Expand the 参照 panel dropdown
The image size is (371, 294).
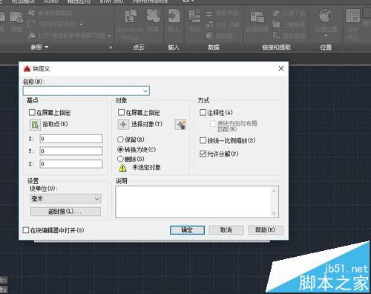click(46, 47)
